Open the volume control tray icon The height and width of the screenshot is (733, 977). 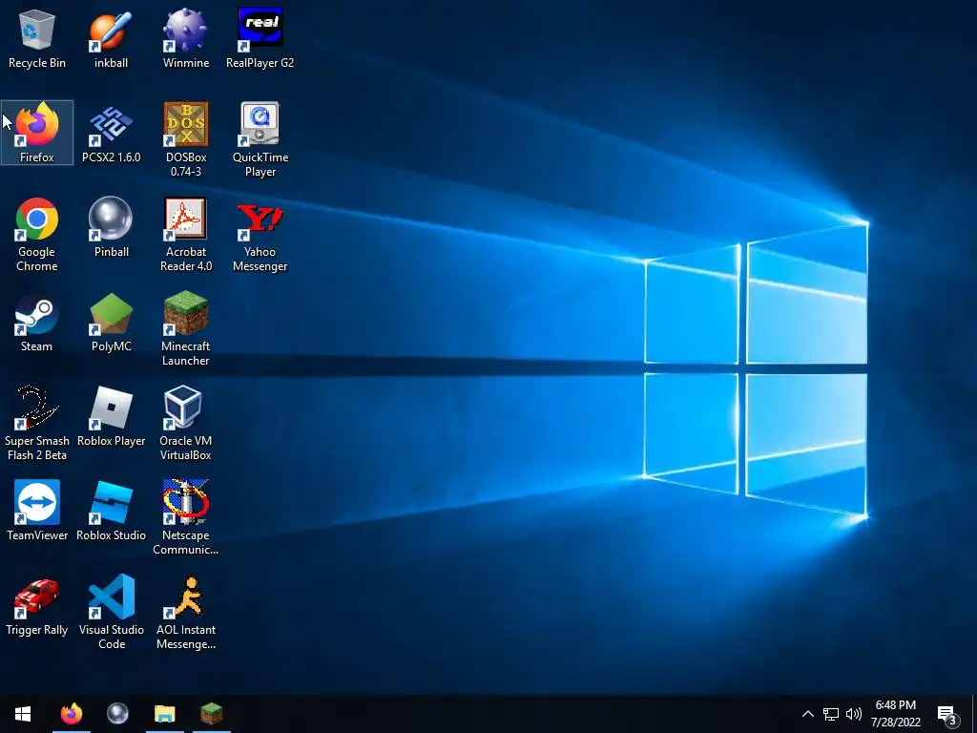coord(854,714)
